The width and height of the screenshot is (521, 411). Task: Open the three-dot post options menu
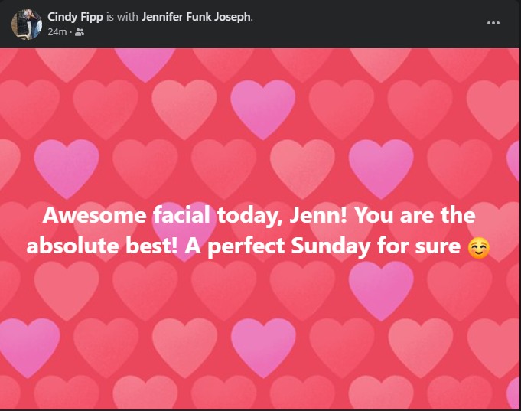coord(493,23)
